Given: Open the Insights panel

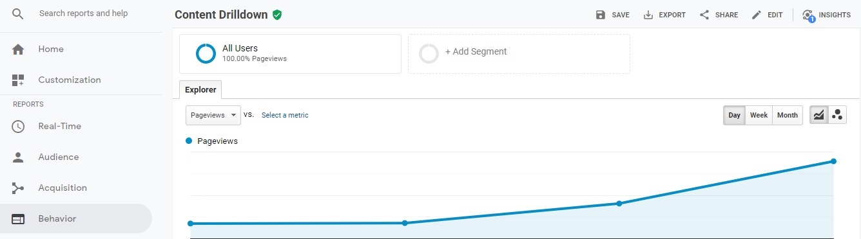Looking at the screenshot, I should [x=827, y=15].
